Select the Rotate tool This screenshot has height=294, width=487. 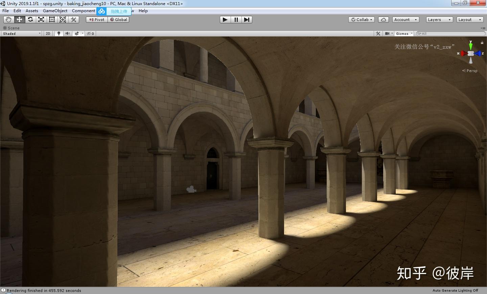(x=30, y=20)
